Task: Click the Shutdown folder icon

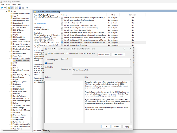Action: (12, 113)
